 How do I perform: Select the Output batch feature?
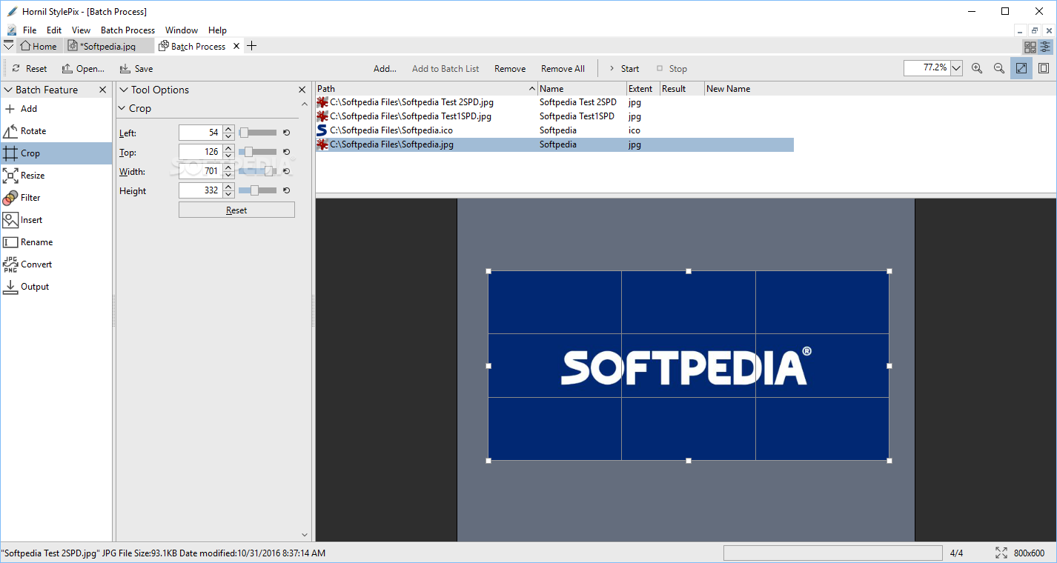point(56,287)
